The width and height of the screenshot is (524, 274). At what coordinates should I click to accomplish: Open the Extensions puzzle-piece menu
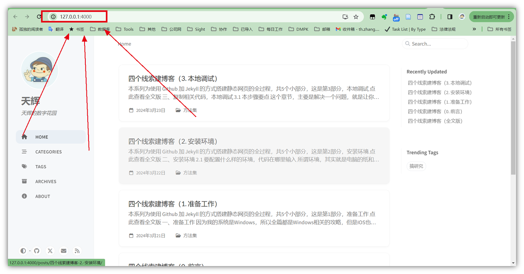(432, 17)
